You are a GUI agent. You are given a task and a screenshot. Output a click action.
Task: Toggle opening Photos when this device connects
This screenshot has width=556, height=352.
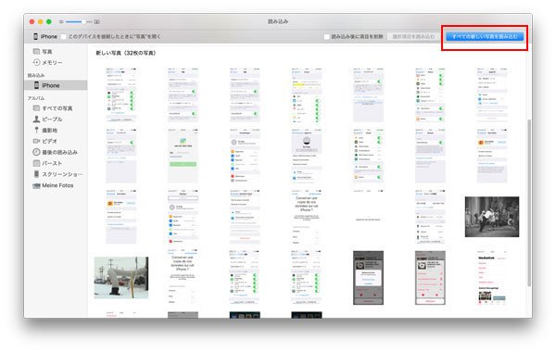click(64, 36)
